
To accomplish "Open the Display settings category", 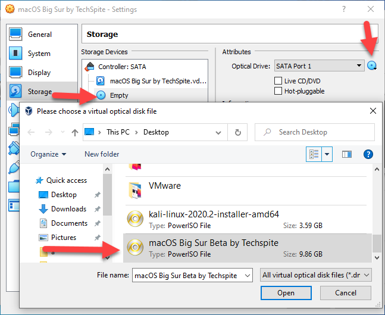I will 39,73.
